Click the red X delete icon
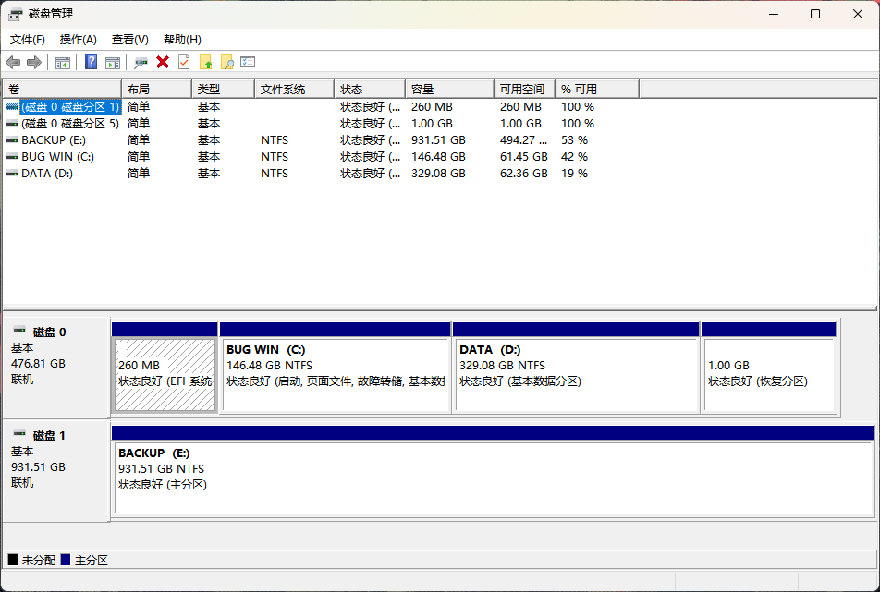The image size is (880, 592). pos(163,62)
